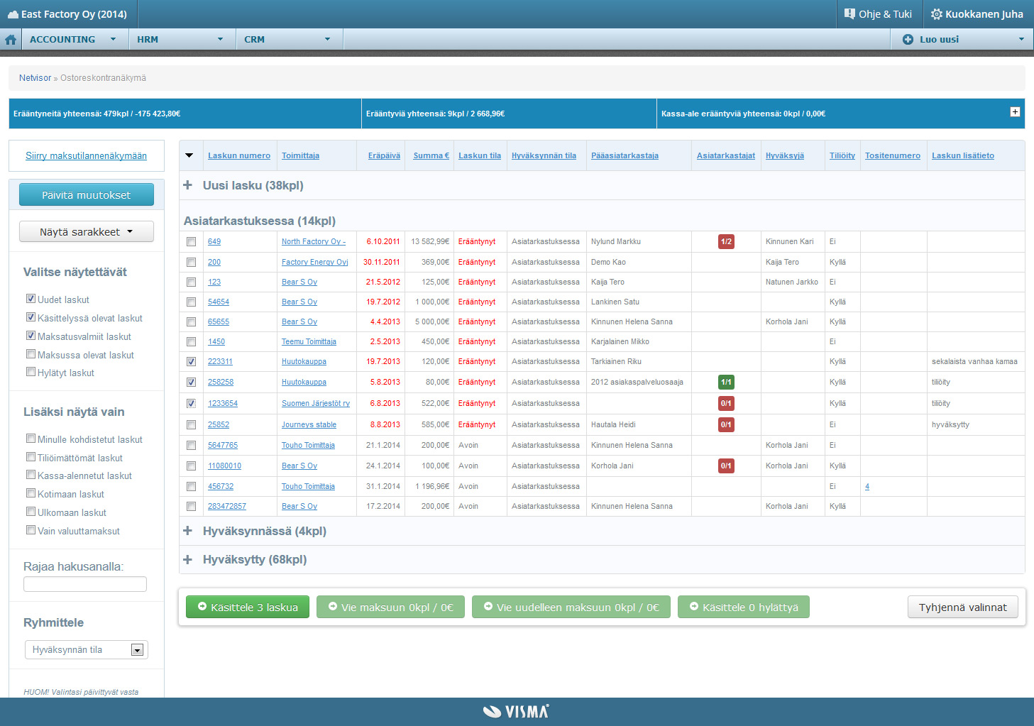Viewport: 1034px width, 726px height.
Task: Sort by Summa € column
Action: (431, 155)
